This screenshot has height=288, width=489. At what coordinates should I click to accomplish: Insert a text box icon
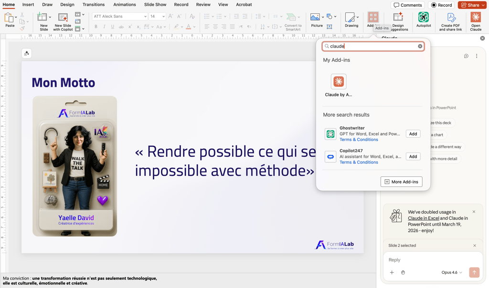coord(330,27)
